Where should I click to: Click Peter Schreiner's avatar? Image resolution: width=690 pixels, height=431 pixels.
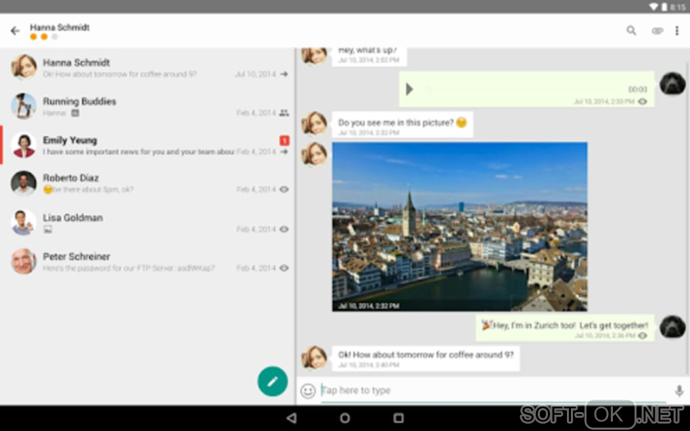(24, 261)
